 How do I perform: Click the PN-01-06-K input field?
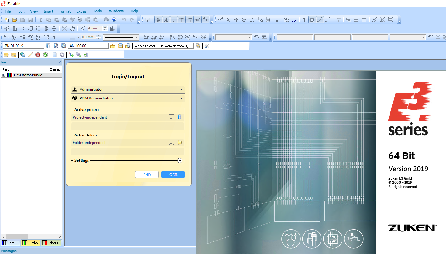(x=24, y=46)
